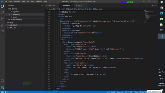
Task: Open the Selection menu
Action: (x=16, y=2)
